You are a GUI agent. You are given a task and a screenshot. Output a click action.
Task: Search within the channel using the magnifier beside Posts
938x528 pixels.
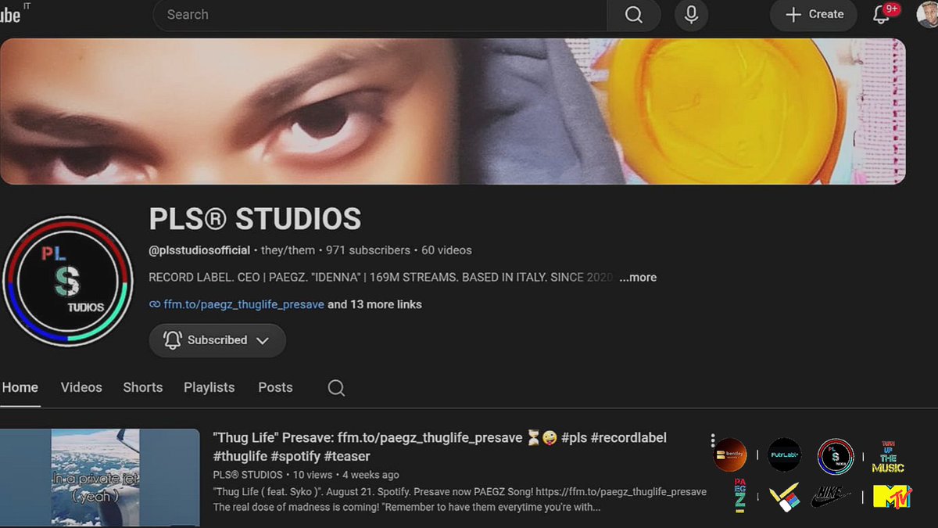click(336, 388)
